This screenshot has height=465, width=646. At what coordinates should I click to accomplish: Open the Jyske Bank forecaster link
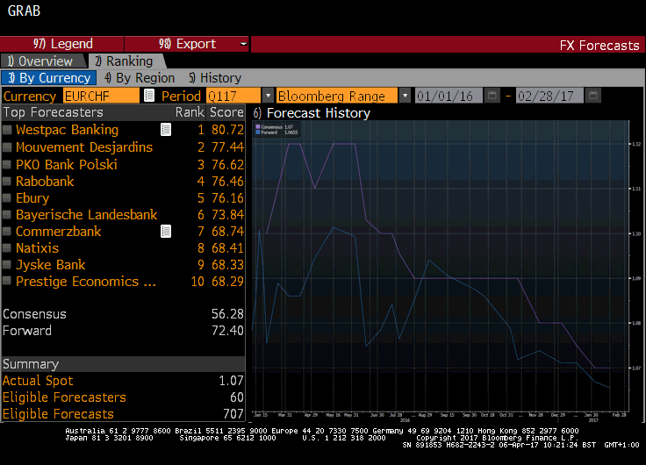pyautogui.click(x=51, y=265)
